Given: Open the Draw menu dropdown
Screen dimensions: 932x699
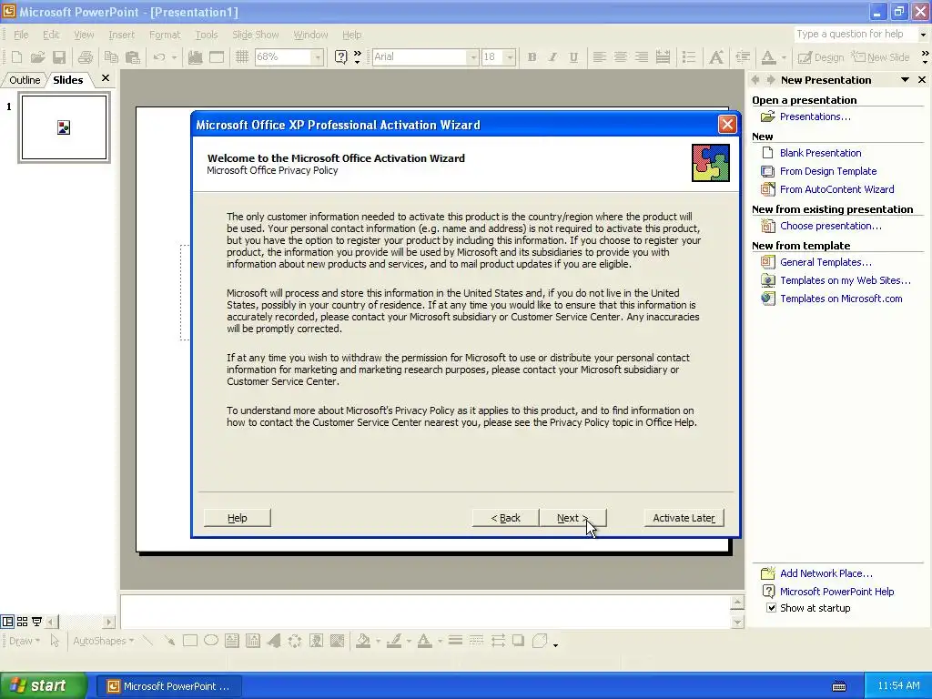Looking at the screenshot, I should (25, 641).
